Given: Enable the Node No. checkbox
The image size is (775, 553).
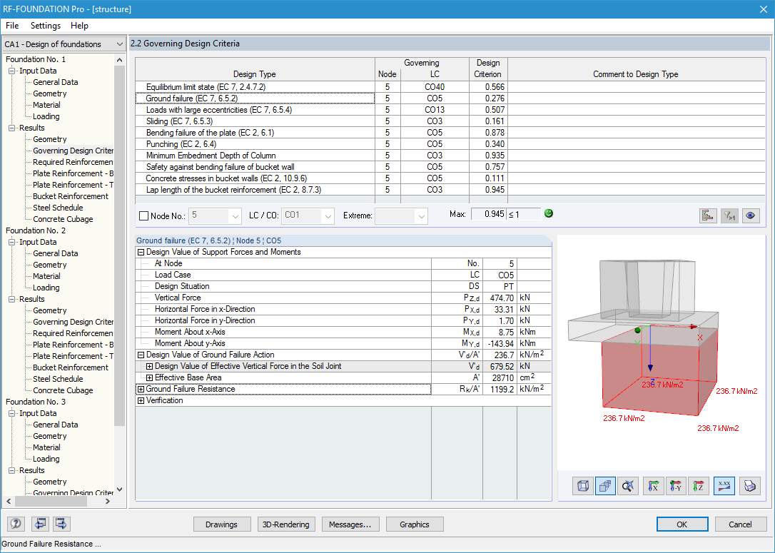Looking at the screenshot, I should pos(144,216).
